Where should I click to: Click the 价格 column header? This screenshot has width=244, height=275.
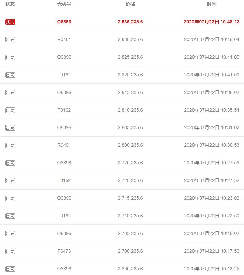pyautogui.click(x=130, y=4)
